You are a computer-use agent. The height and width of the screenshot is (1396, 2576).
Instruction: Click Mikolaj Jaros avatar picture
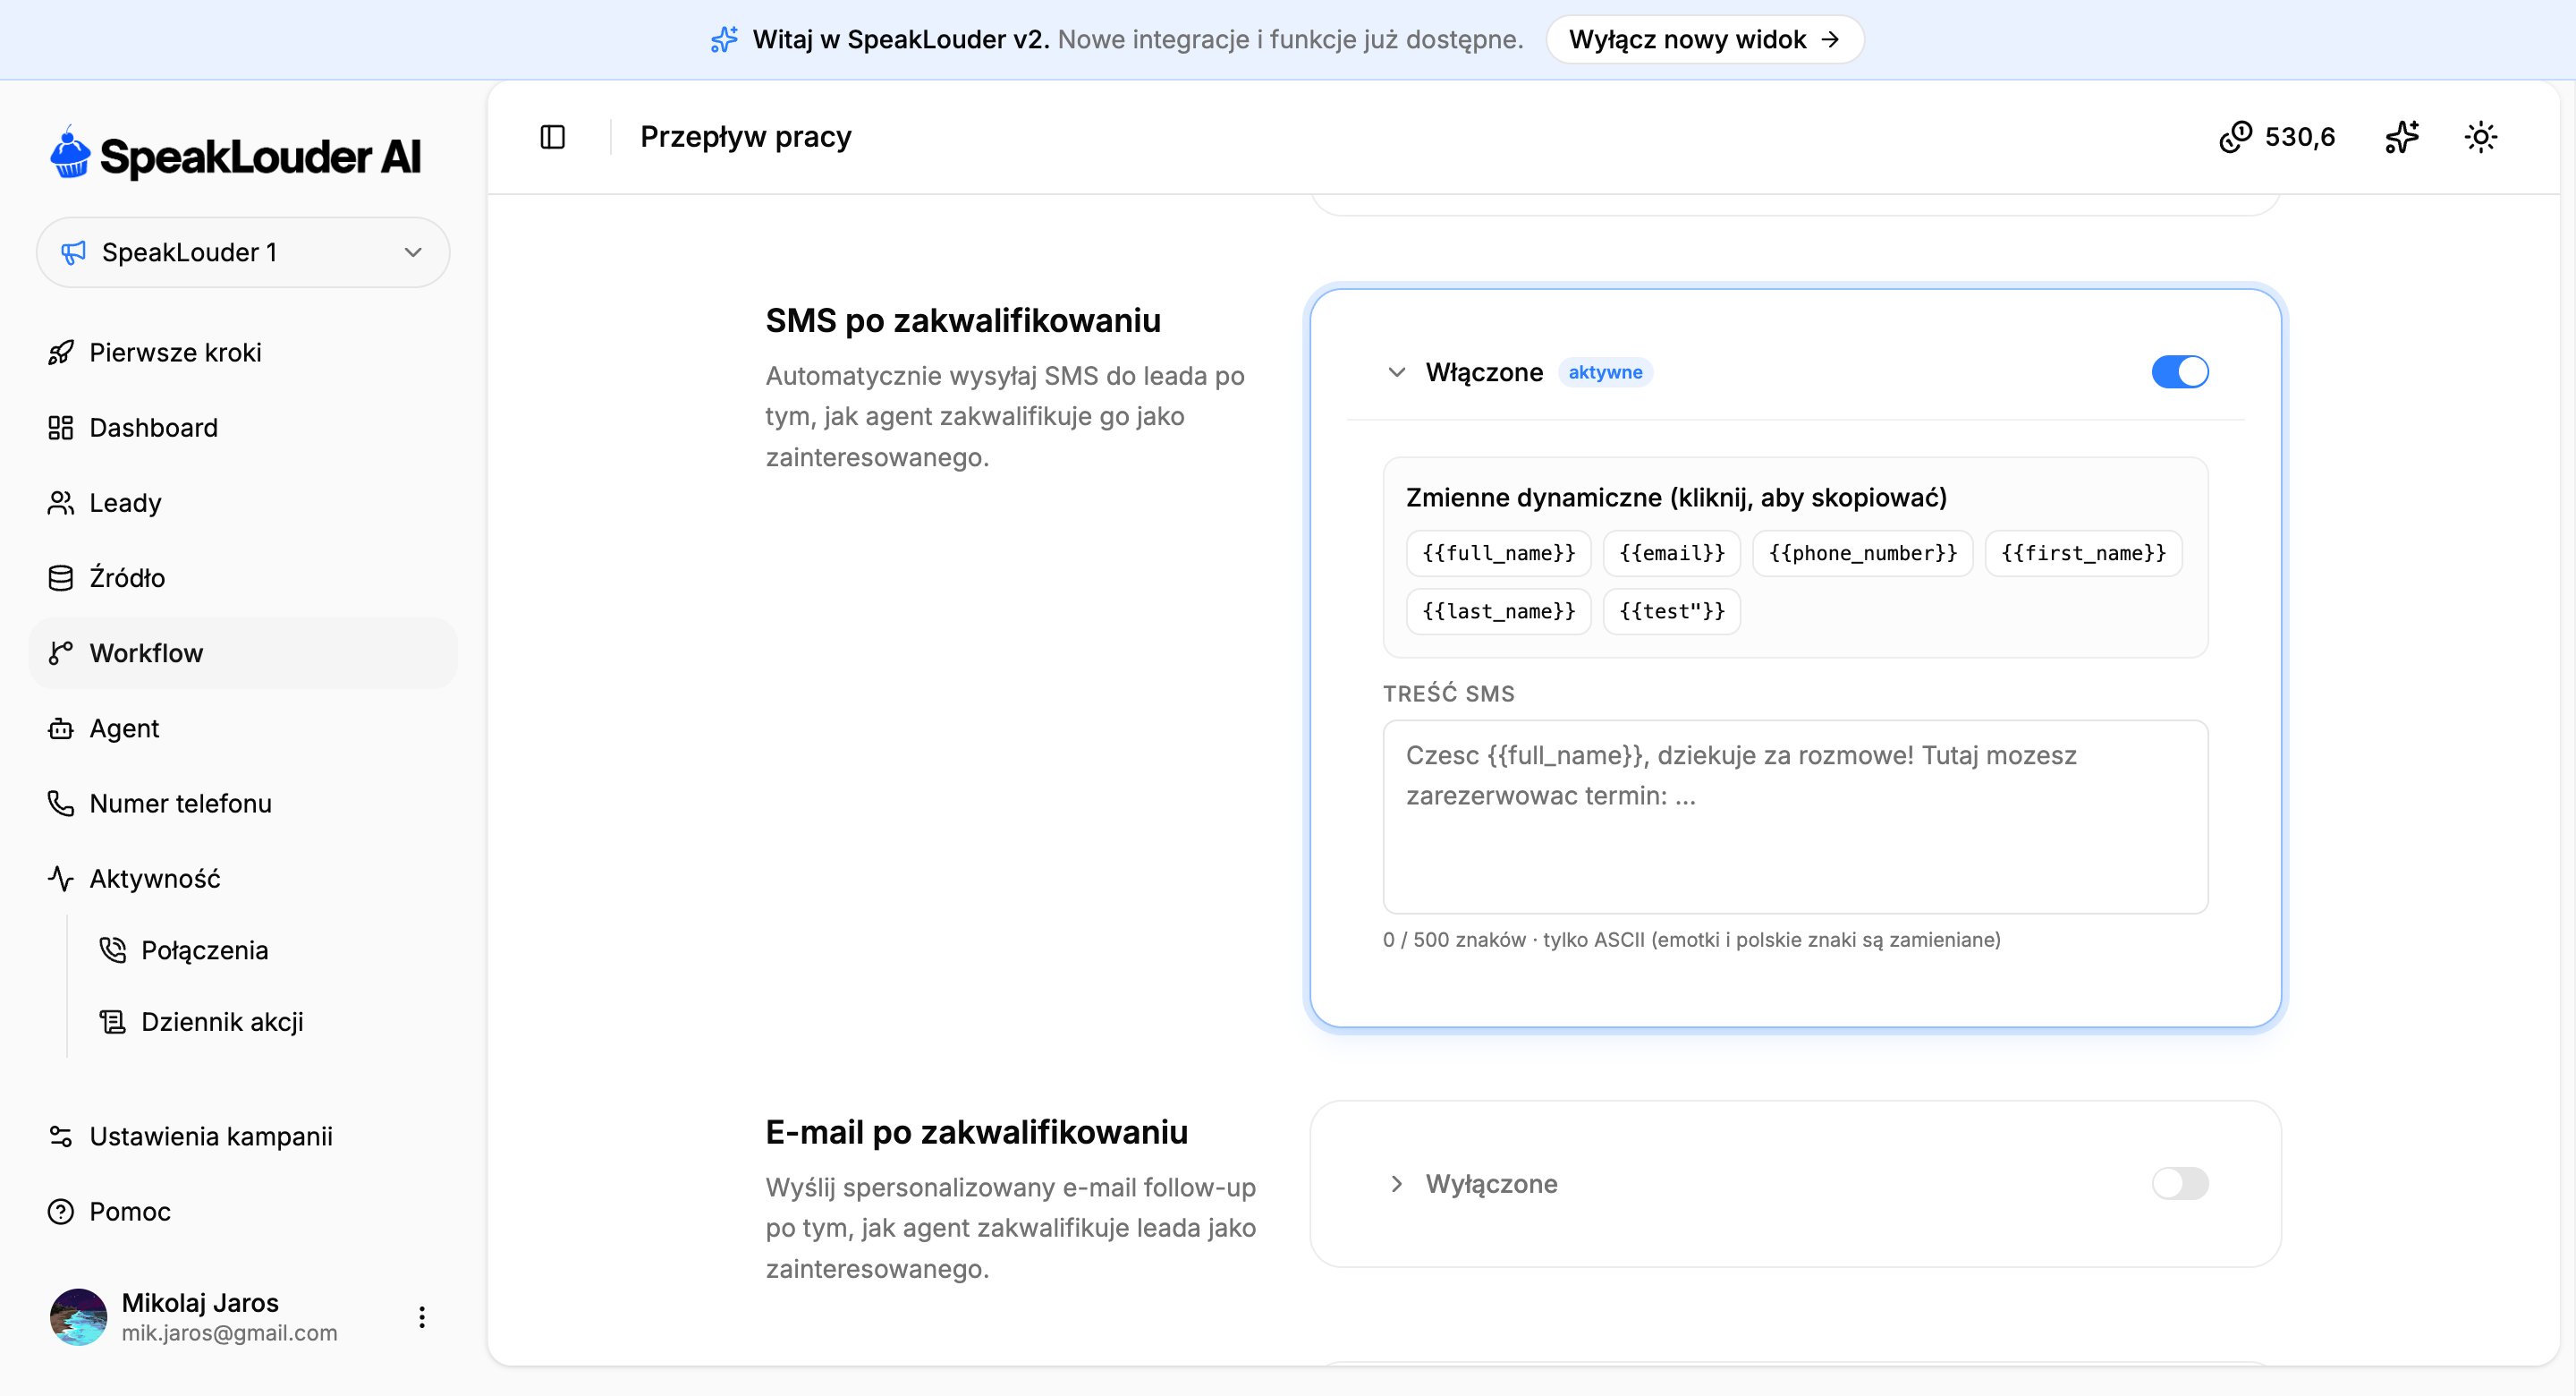[78, 1317]
